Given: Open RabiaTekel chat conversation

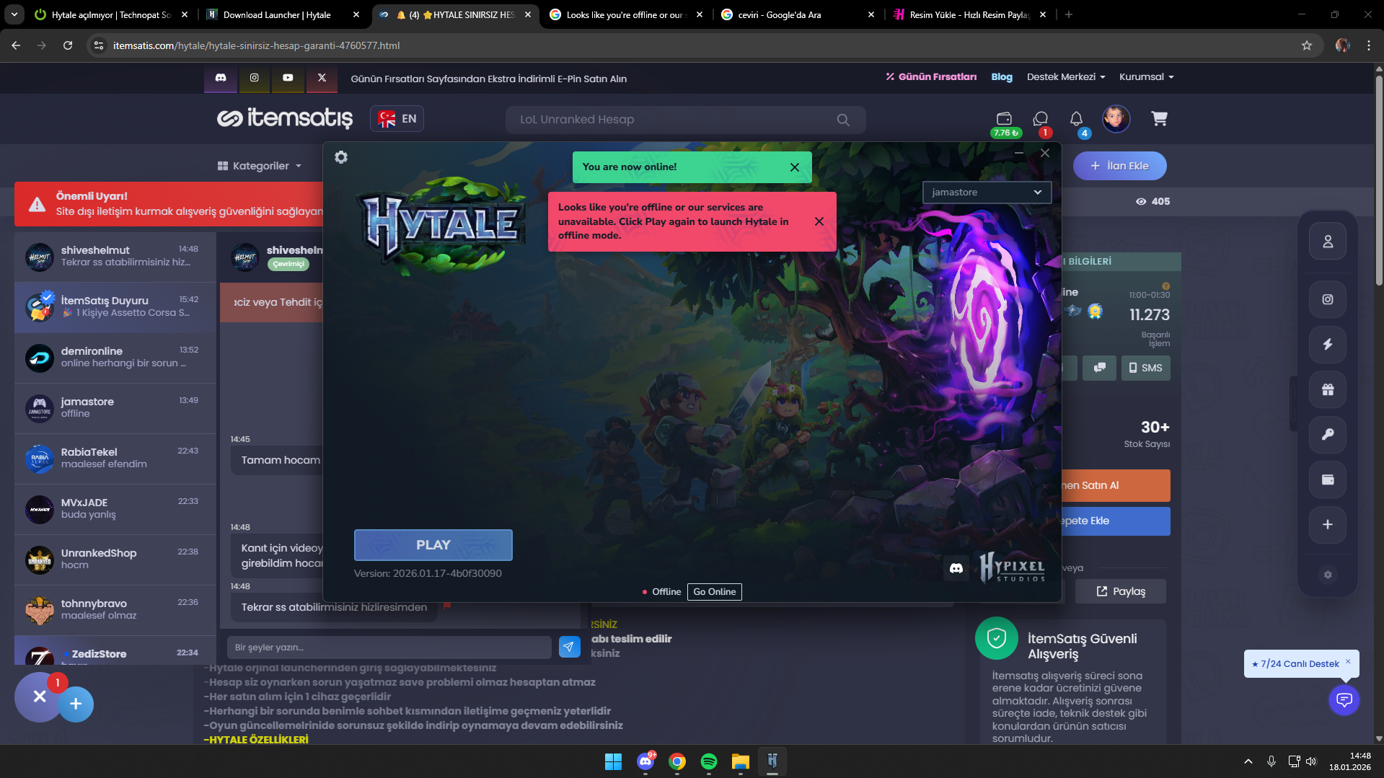Looking at the screenshot, I should click(115, 459).
